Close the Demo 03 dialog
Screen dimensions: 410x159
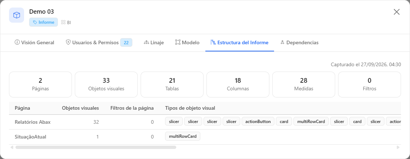click(x=397, y=12)
